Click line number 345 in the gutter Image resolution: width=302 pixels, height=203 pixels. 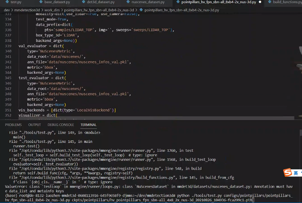tap(8, 78)
